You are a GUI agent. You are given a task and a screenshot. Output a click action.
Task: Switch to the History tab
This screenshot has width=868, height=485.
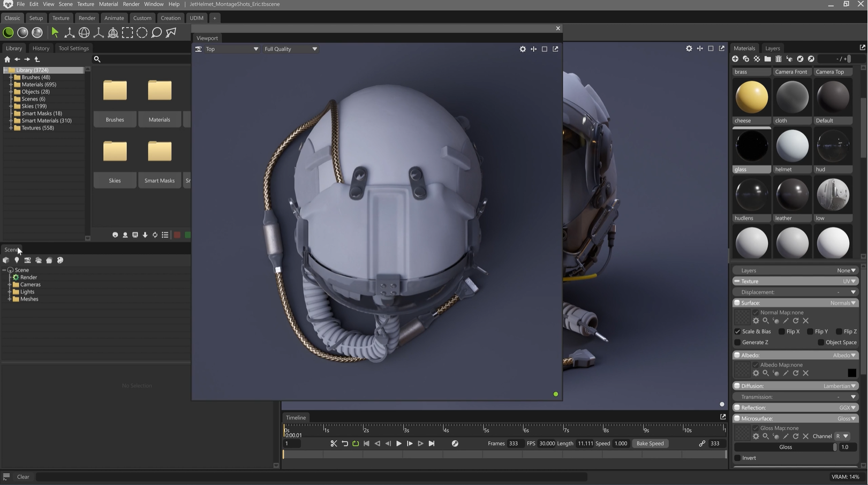point(41,48)
